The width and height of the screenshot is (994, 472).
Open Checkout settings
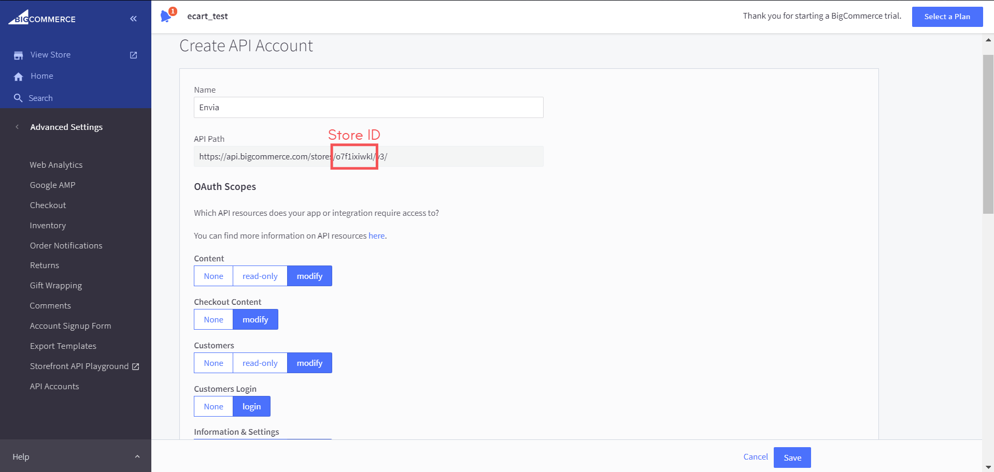(48, 205)
